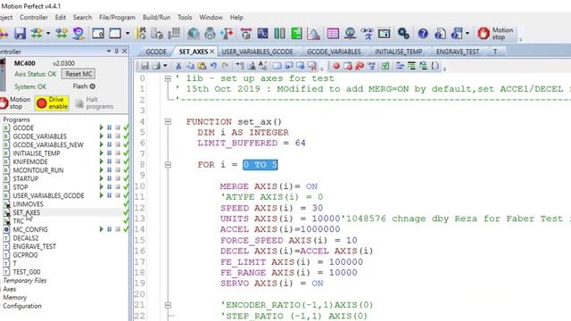
Task: Pin the Controller panel pushpin
Action: 117,52
